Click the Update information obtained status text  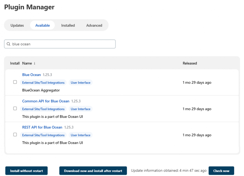click(169, 171)
